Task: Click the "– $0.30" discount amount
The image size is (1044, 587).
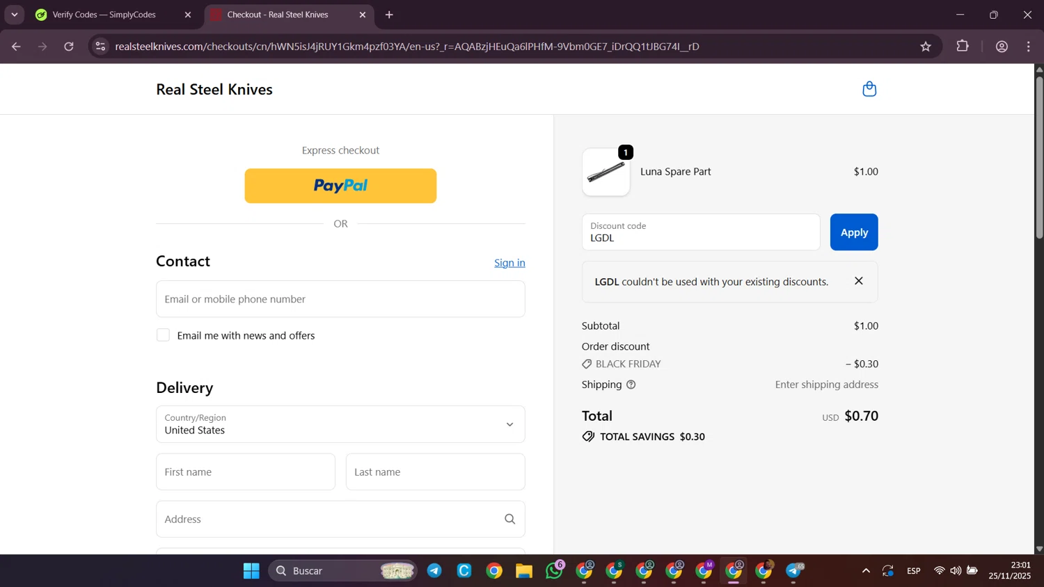Action: click(x=862, y=364)
